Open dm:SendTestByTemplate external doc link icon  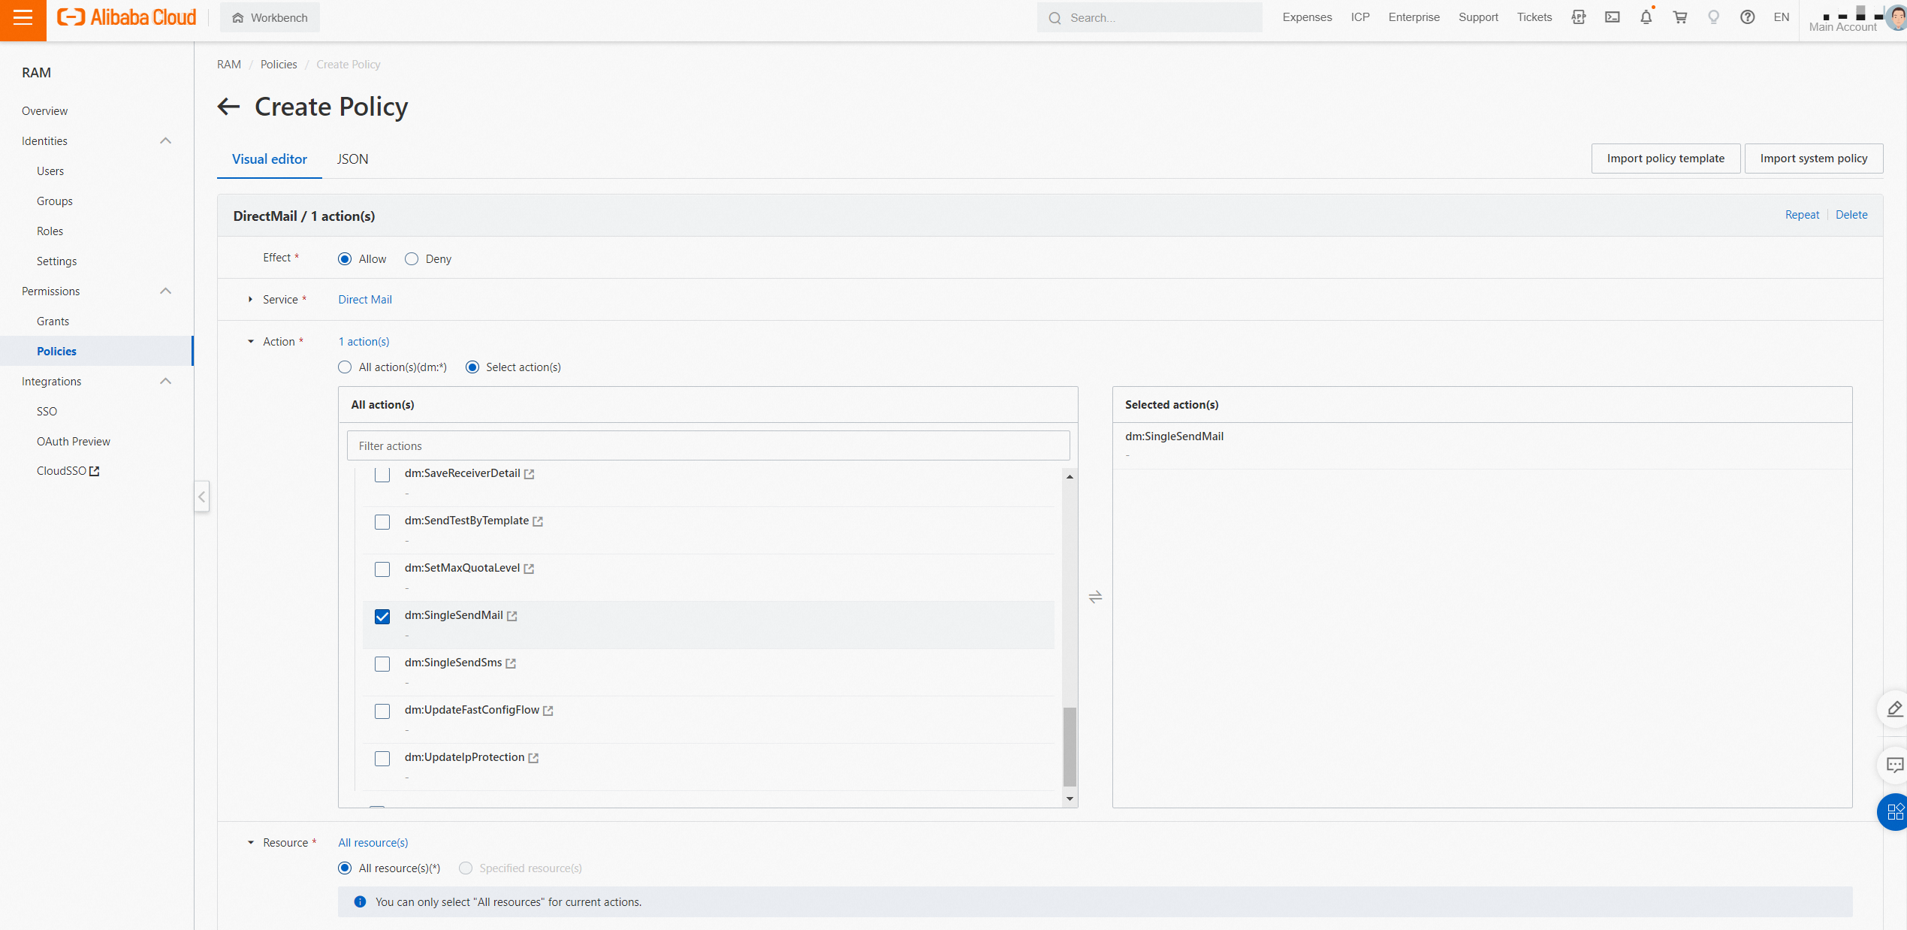click(538, 521)
